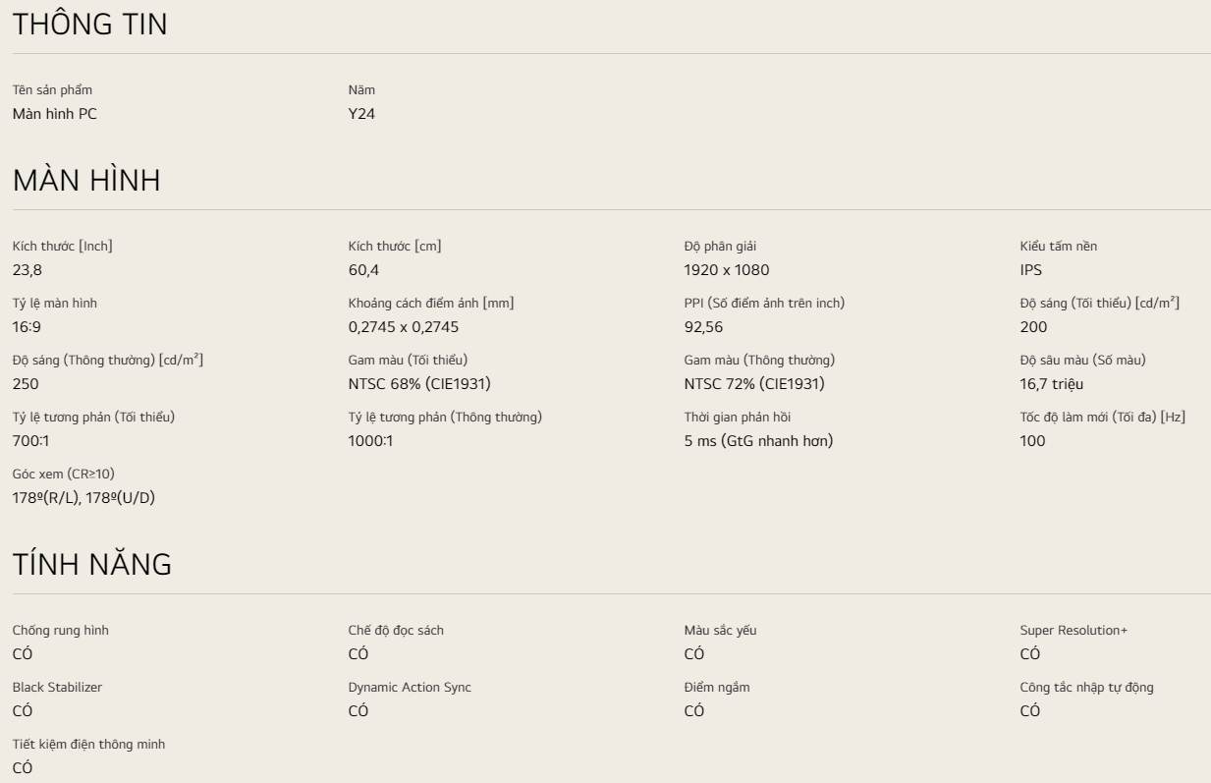Click the Kích thước [Inch] label
Image resolution: width=1211 pixels, height=783 pixels.
(62, 246)
